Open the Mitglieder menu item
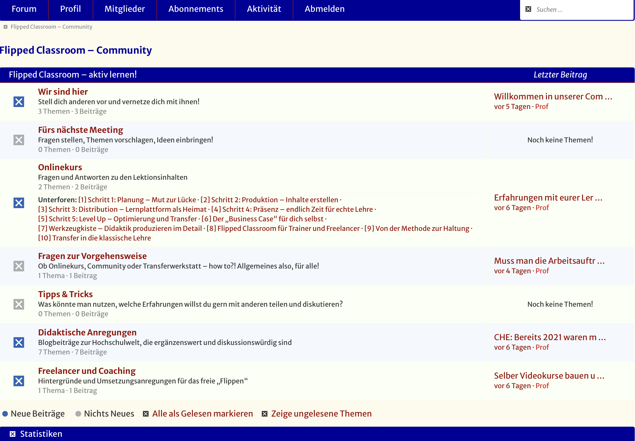The height and width of the screenshot is (441, 635). tap(124, 9)
